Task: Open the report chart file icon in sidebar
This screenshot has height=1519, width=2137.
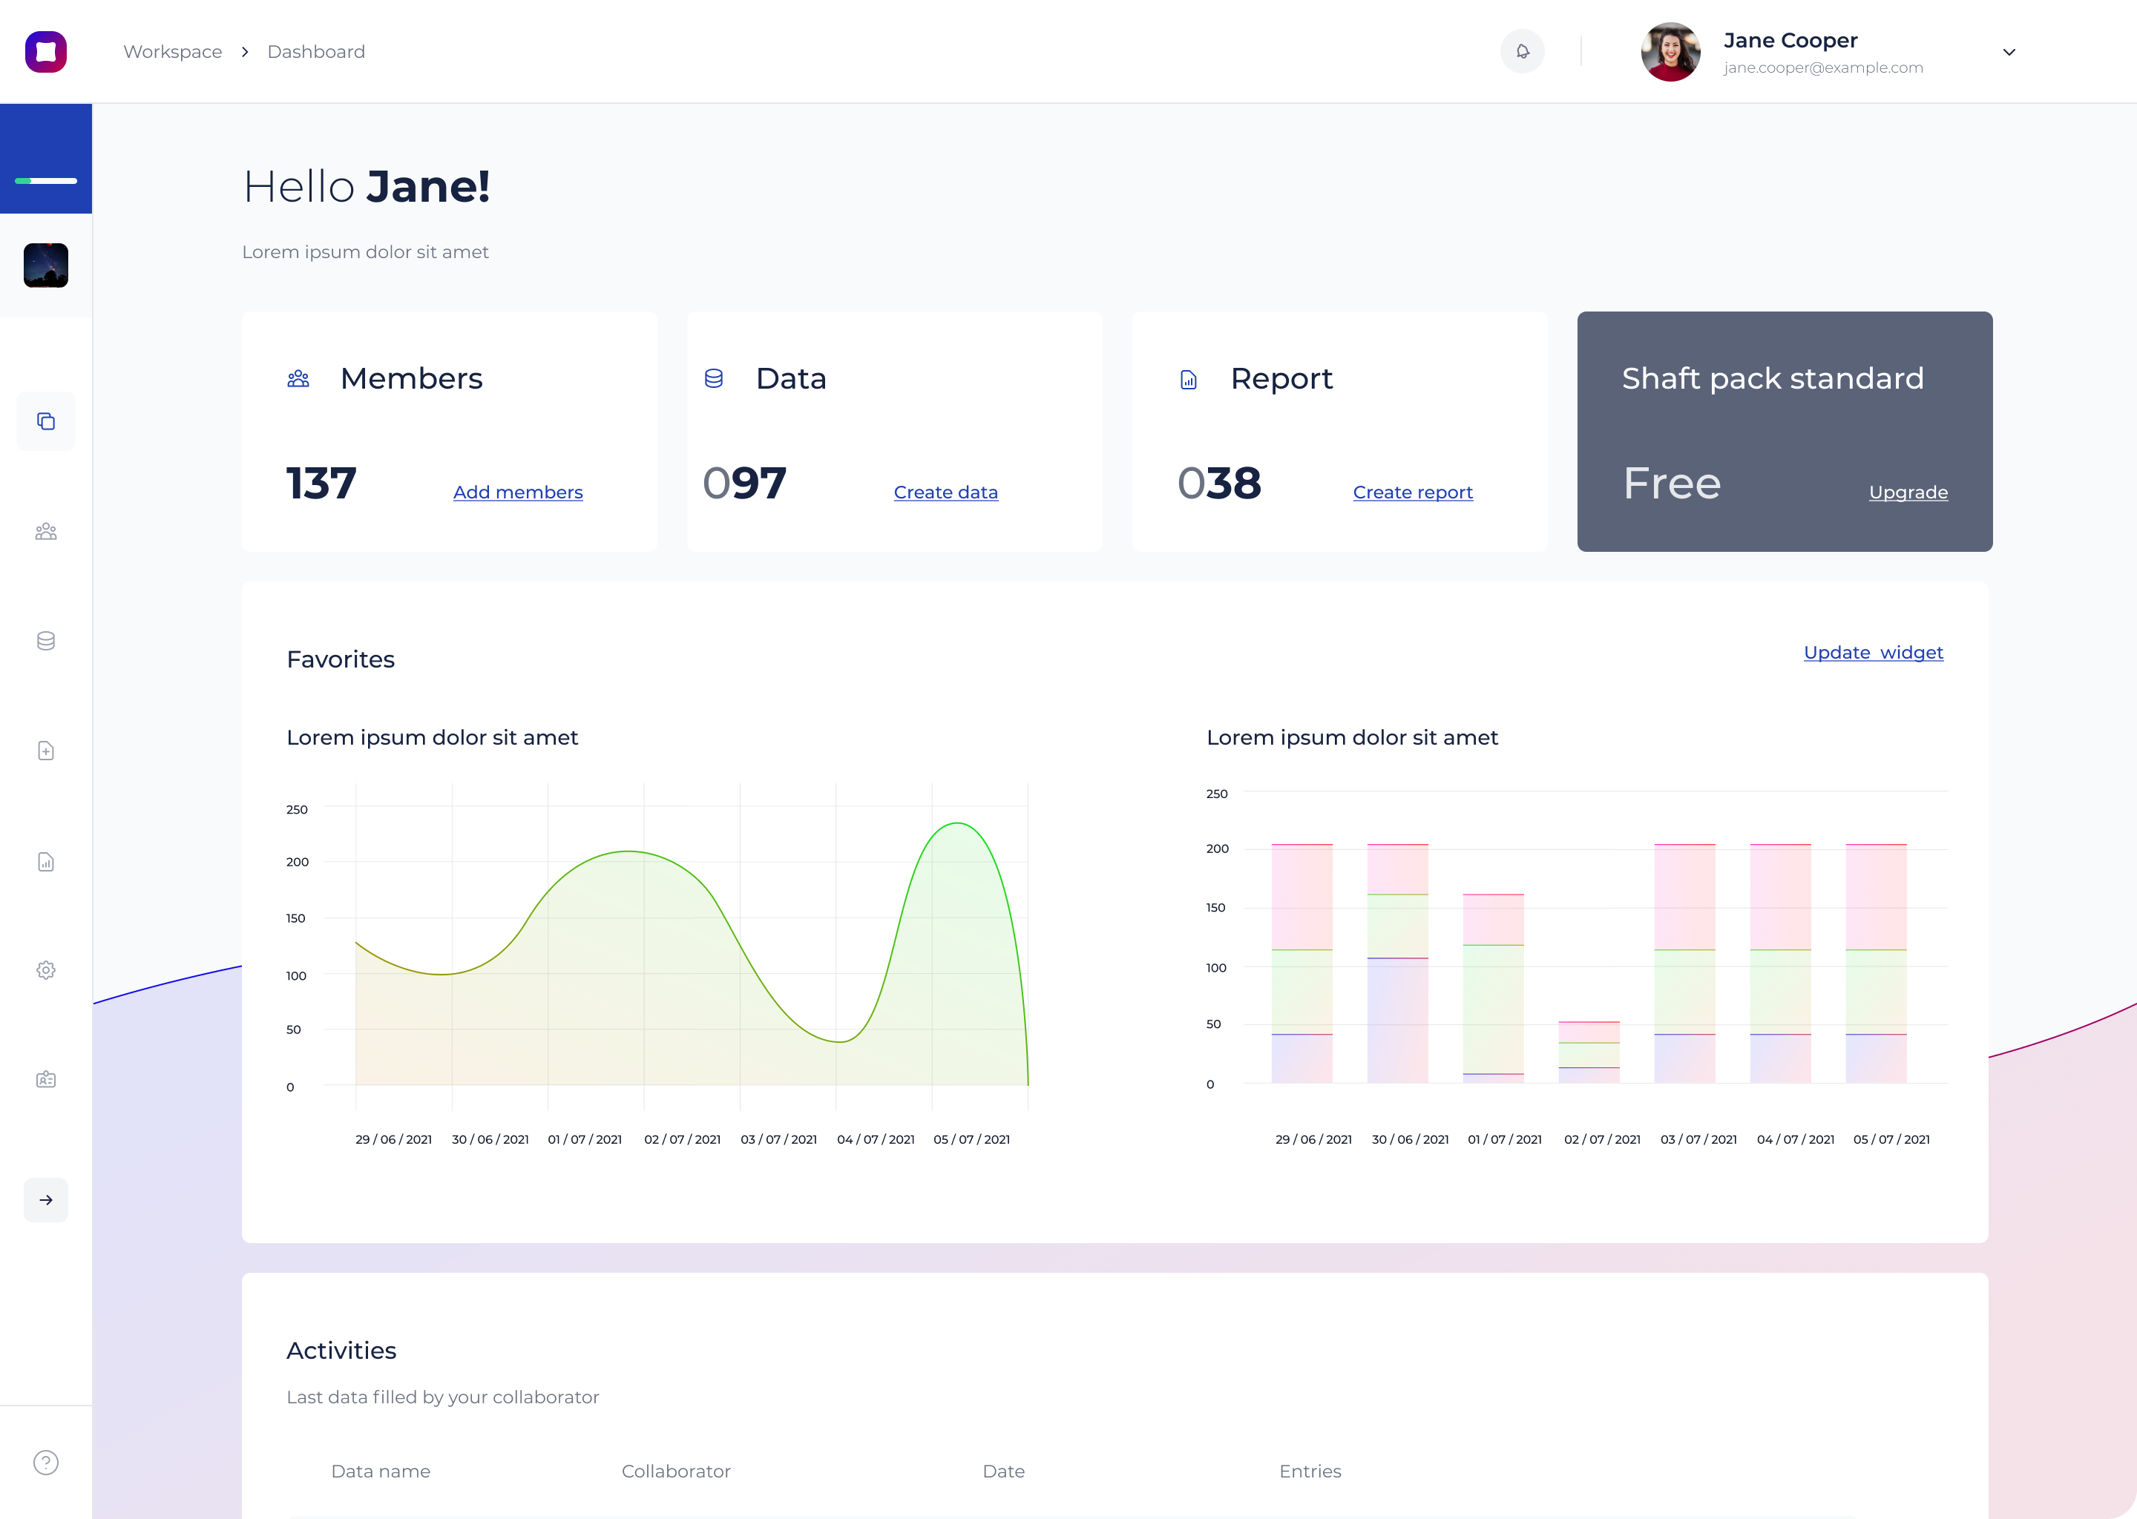Action: coord(46,861)
